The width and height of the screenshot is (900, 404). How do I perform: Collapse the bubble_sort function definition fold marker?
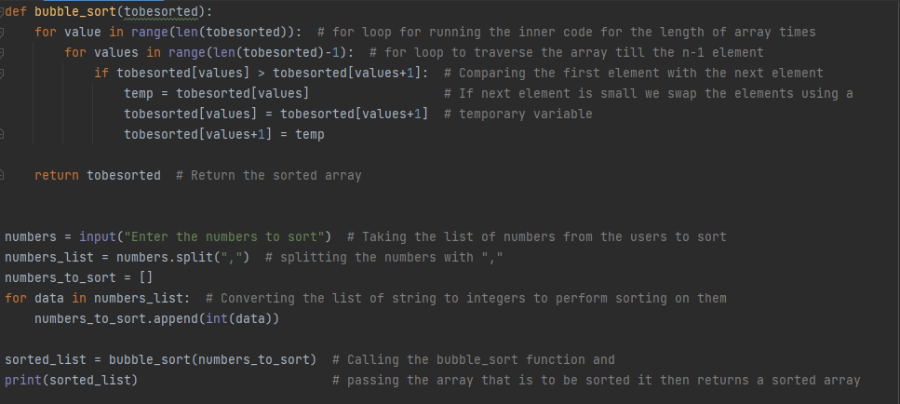2,11
